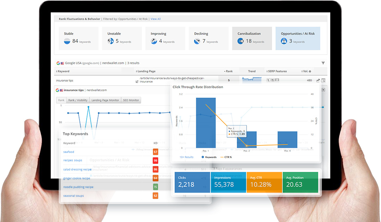Click the Stable keywords half-circle icon
Screen dimensions: 381x222
point(67,41)
